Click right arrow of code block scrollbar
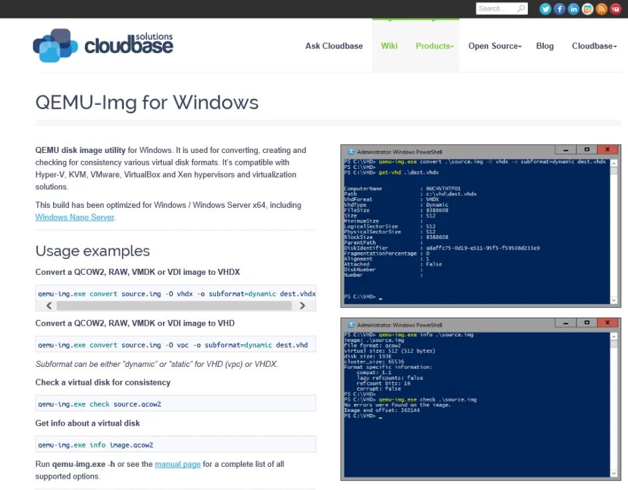Viewport: 628px width, 490px height. coord(302,305)
